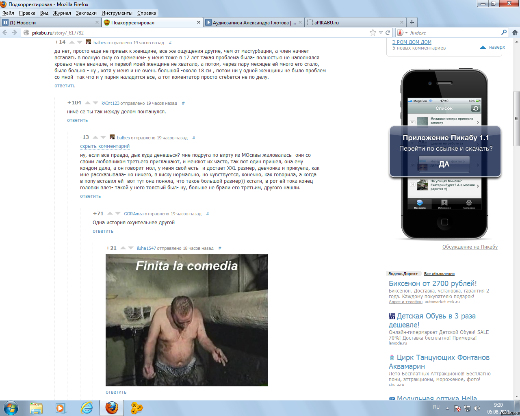Screen dimensions: 520x416
Task: Open the Firefox home page
Action: coord(515,32)
